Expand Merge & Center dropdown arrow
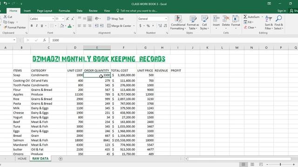This screenshot has height=167, width=298. click(134, 26)
